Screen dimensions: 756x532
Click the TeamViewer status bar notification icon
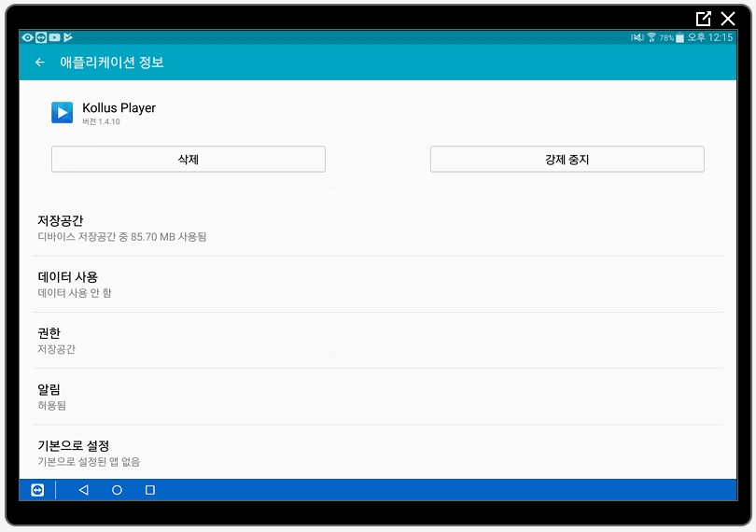pos(41,37)
